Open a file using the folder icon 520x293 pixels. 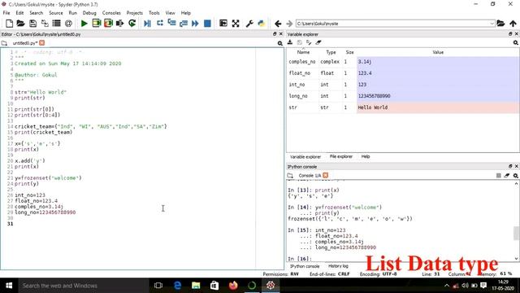point(20,24)
